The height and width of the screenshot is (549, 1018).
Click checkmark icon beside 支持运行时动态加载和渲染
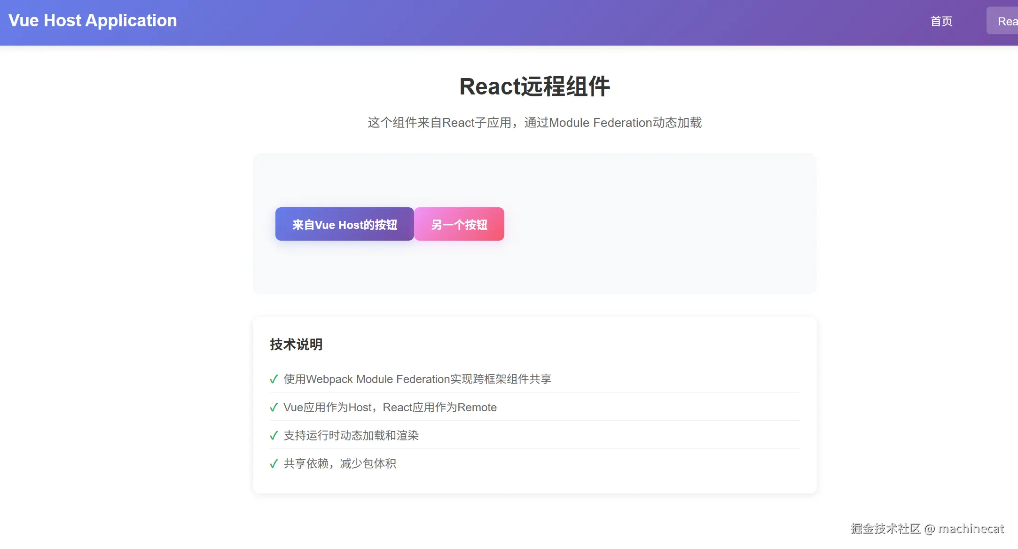point(274,436)
